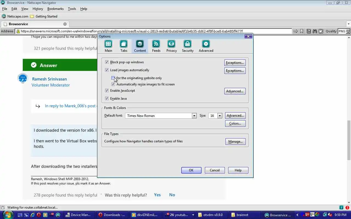351x219 pixels.
Task: Show hidden system tray icons
Action: tap(297, 215)
